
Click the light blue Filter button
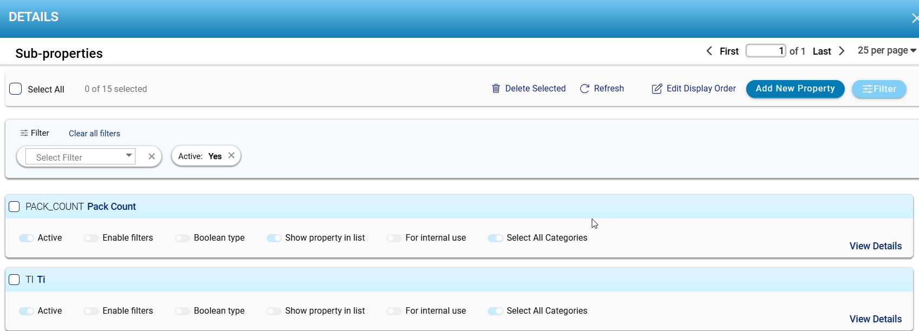(878, 89)
